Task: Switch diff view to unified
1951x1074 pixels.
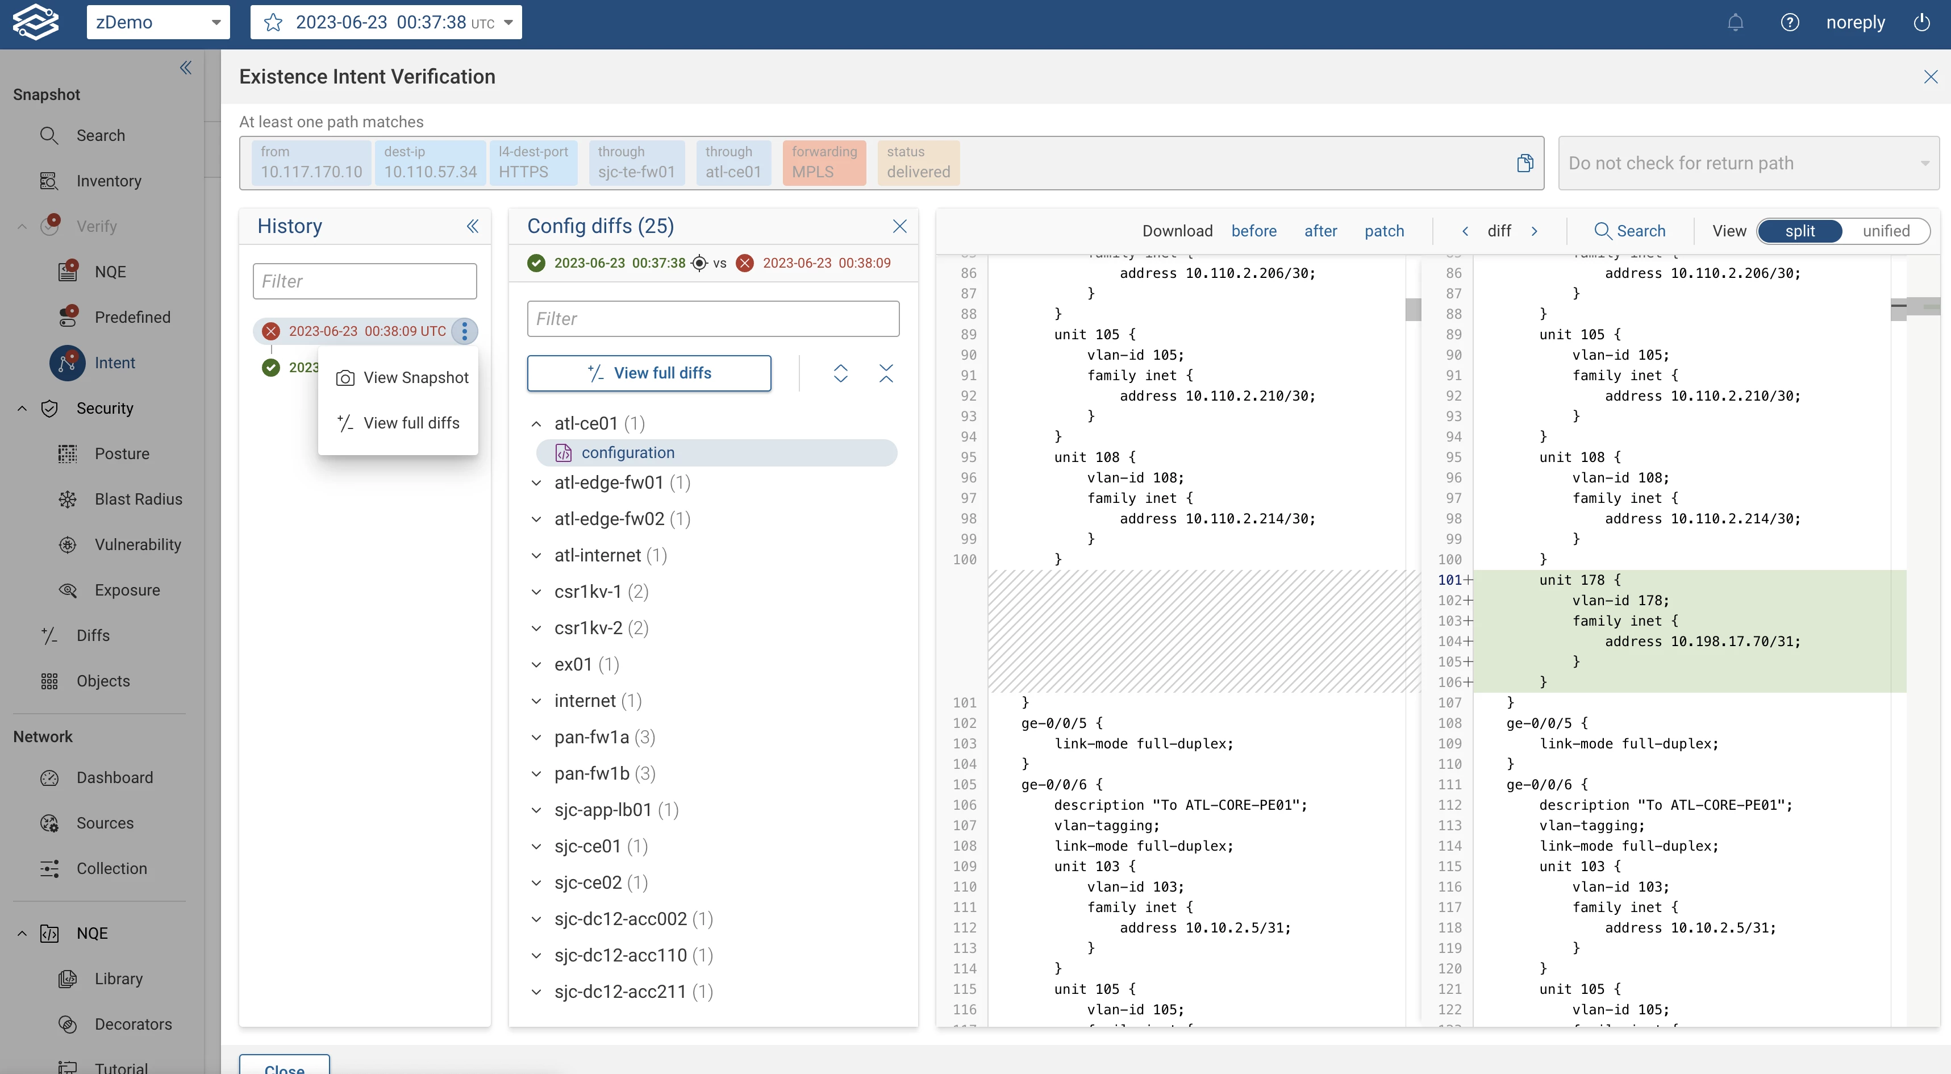Action: tap(1885, 231)
